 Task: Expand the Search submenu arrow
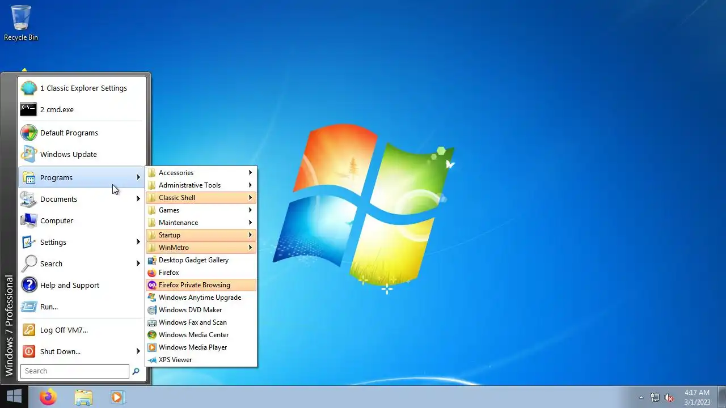pos(138,263)
